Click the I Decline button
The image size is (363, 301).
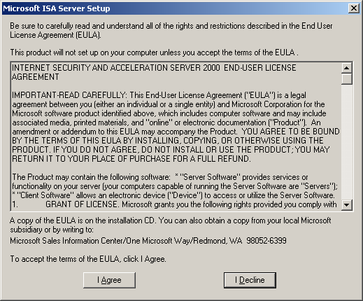[x=250, y=280]
